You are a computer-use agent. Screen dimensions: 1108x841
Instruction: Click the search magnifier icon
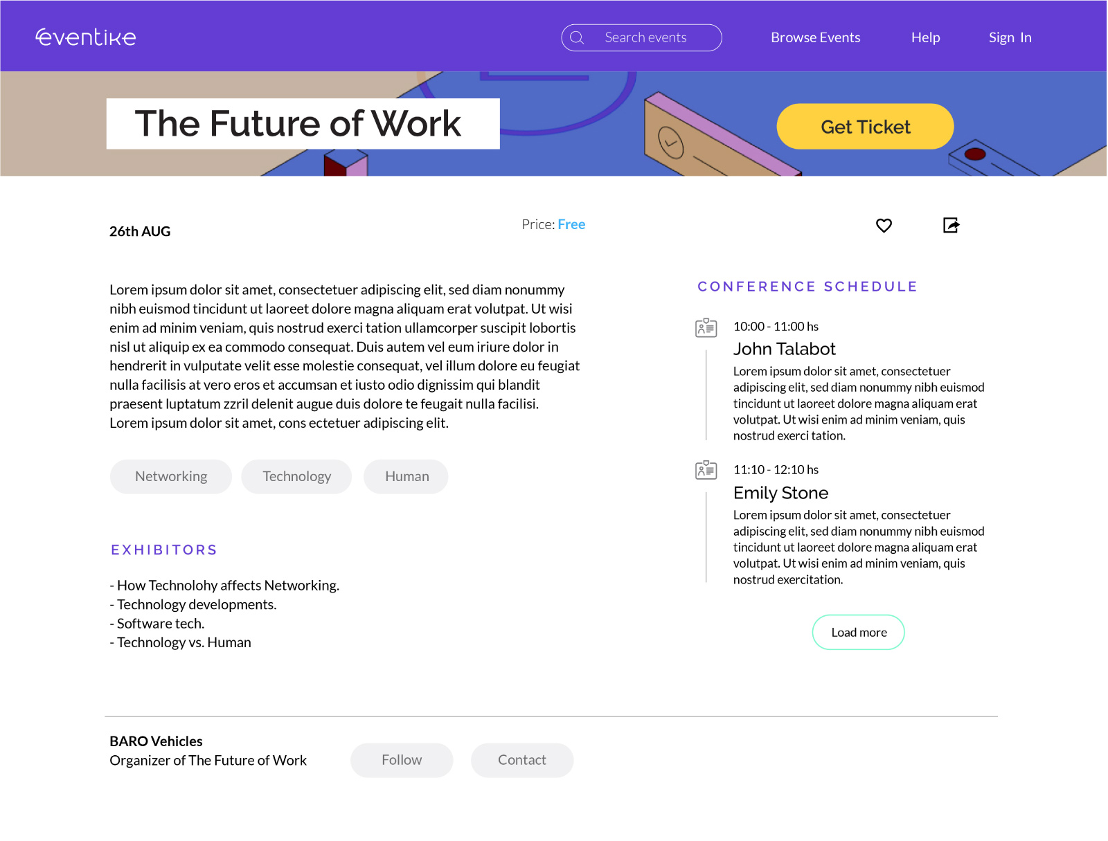[577, 37]
